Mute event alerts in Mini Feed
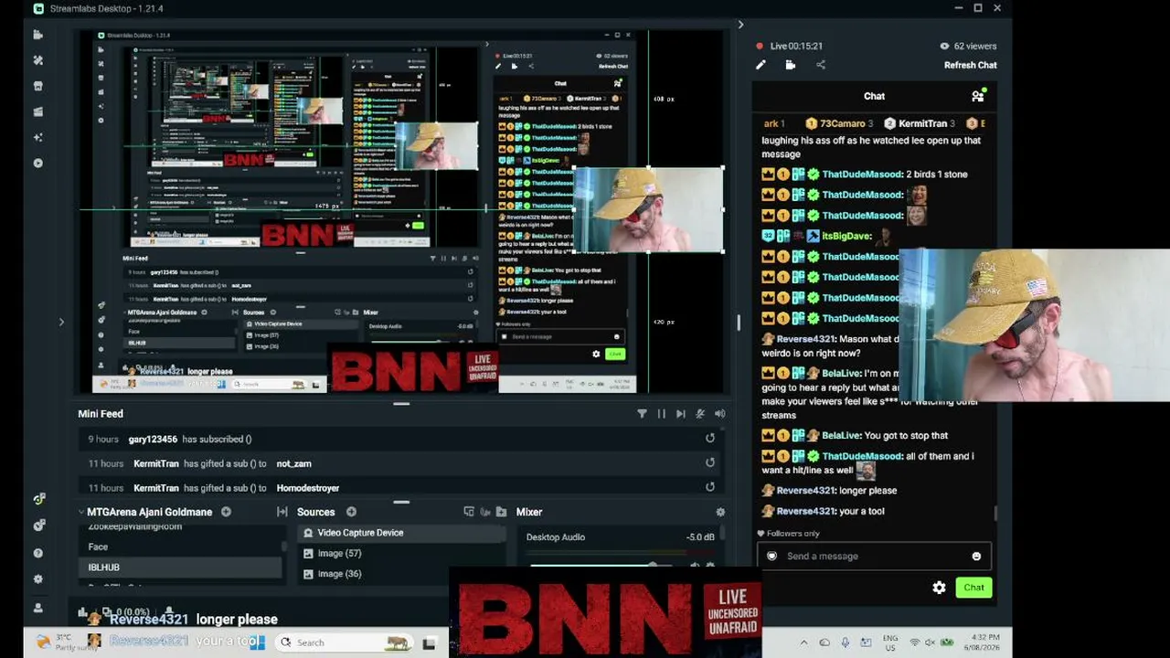The width and height of the screenshot is (1170, 658). [700, 414]
